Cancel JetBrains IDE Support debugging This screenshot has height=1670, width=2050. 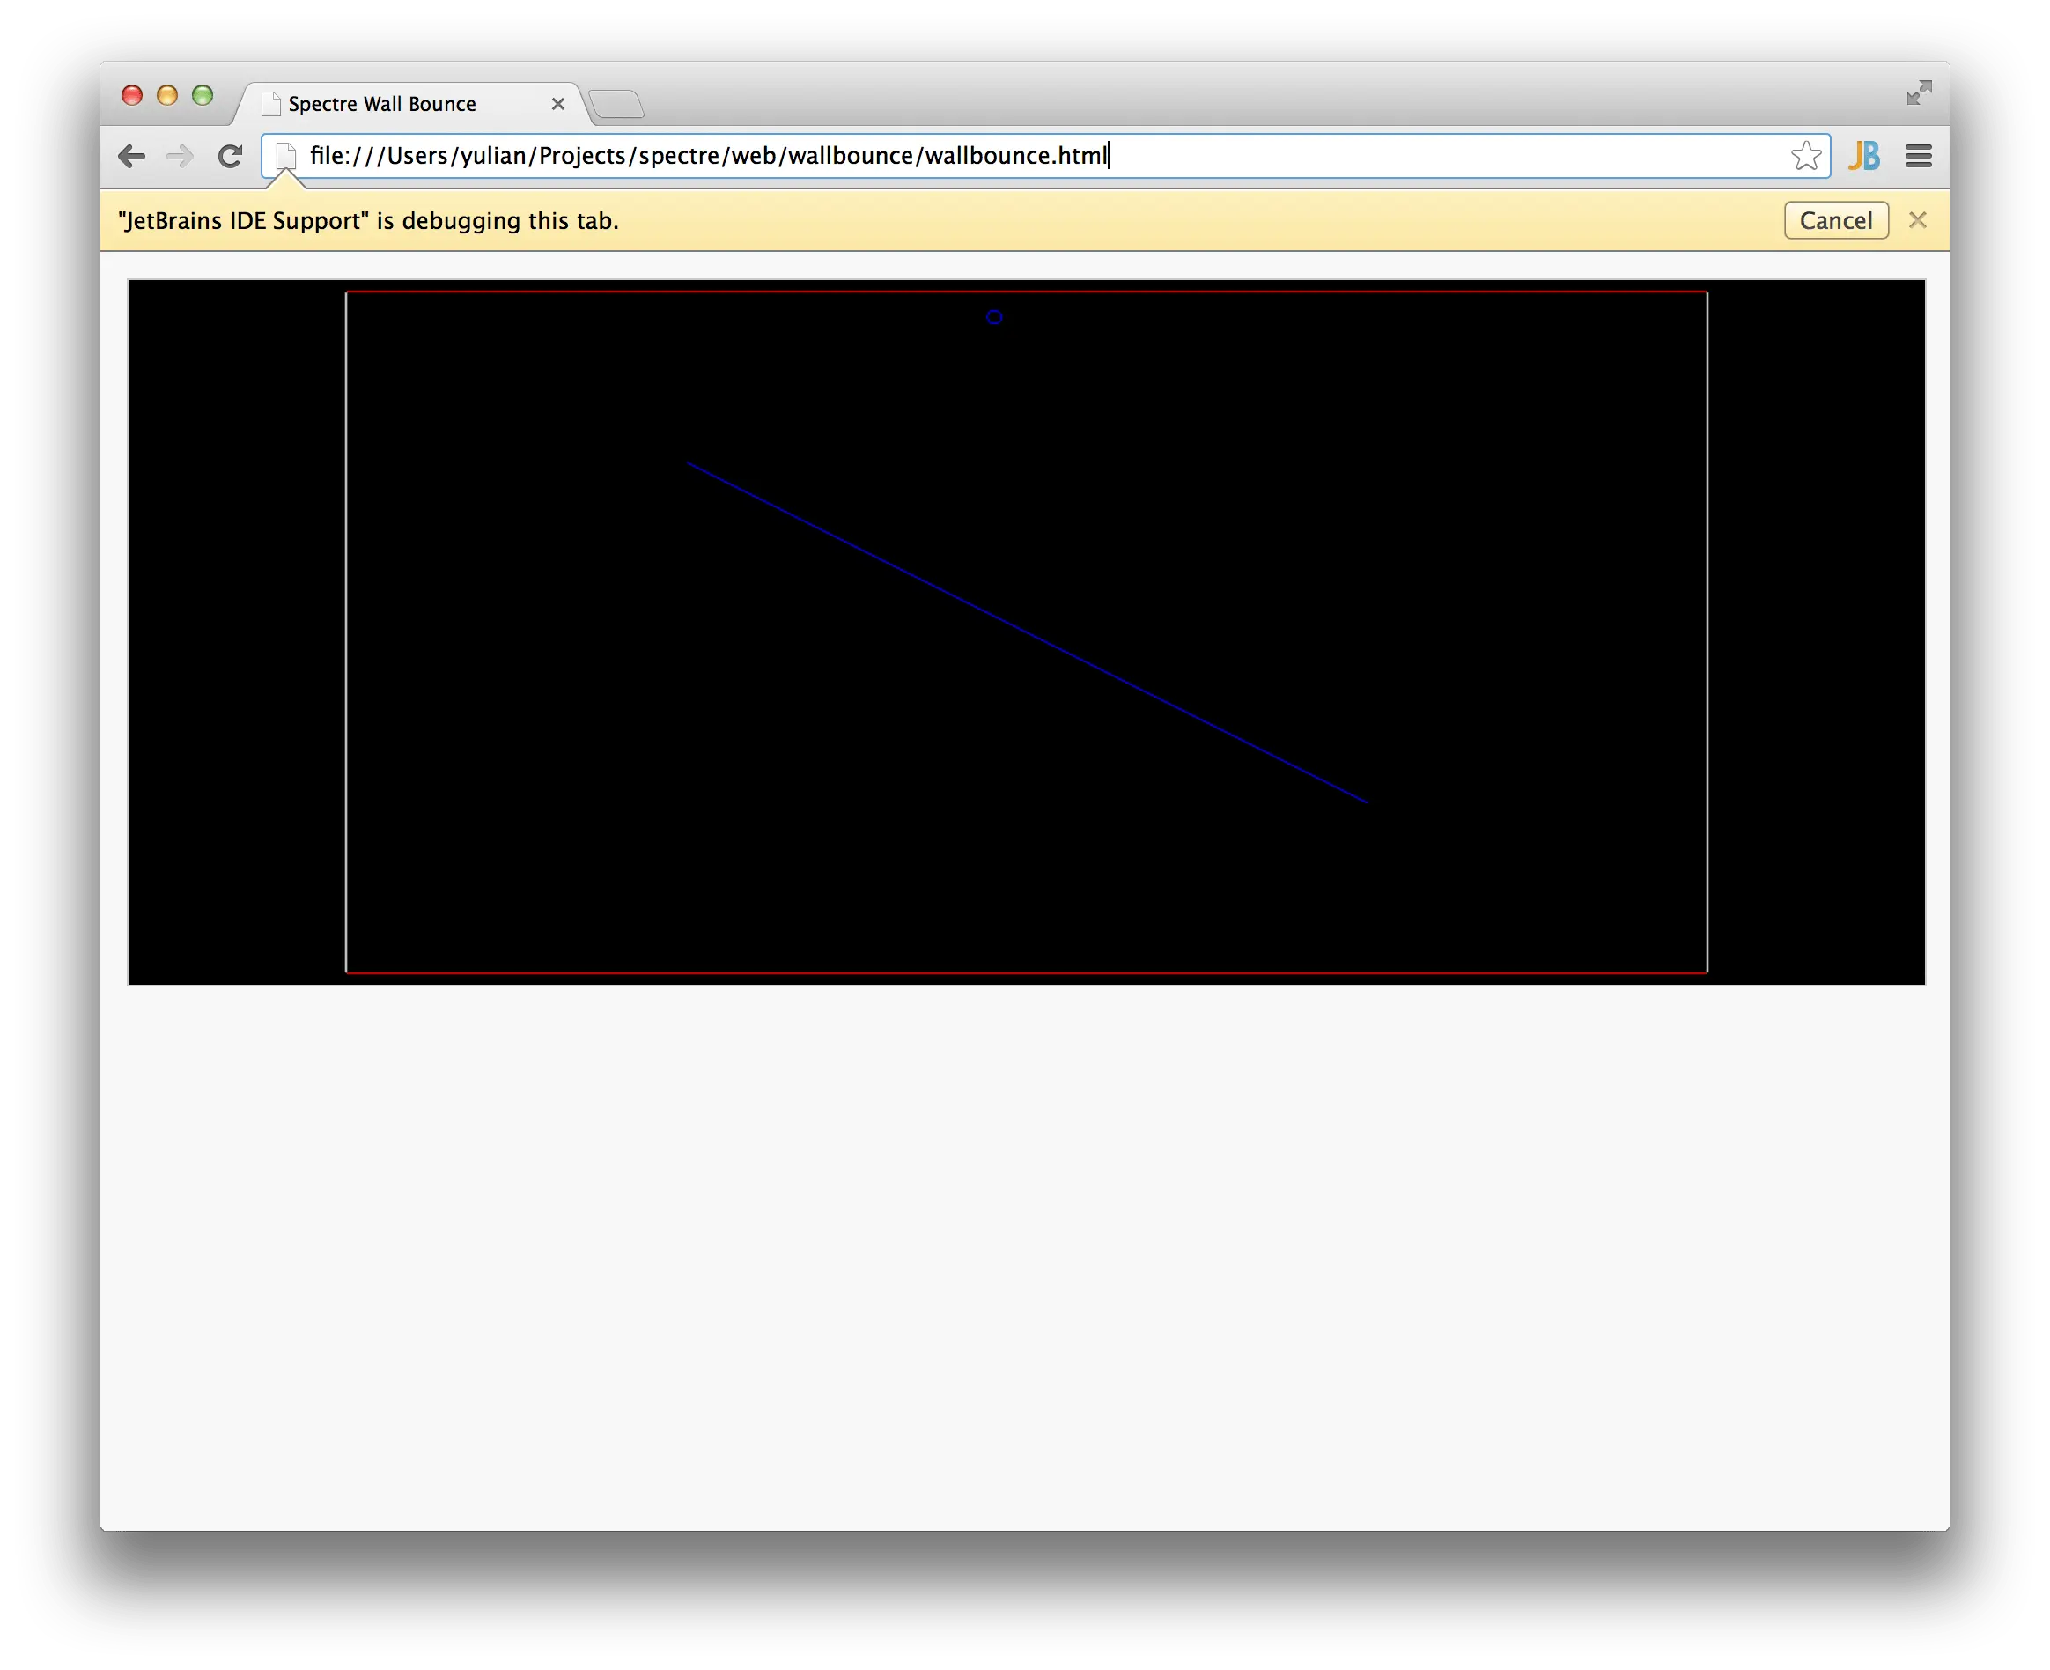(x=1834, y=220)
